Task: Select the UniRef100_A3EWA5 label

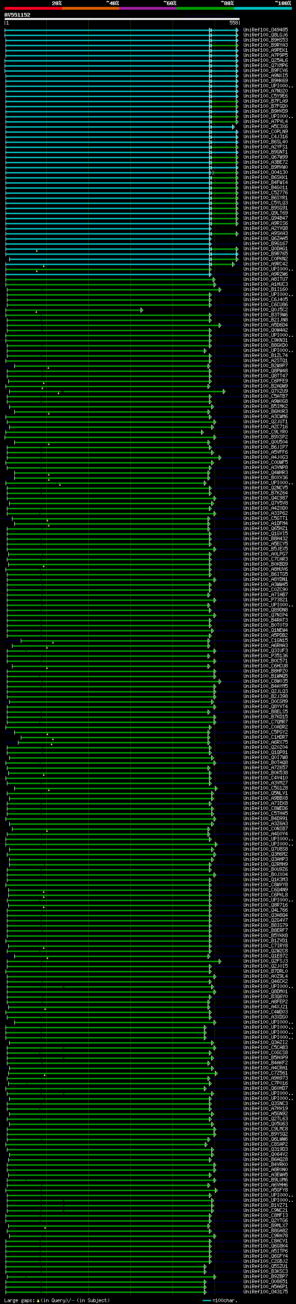Action: tap(265, 1174)
